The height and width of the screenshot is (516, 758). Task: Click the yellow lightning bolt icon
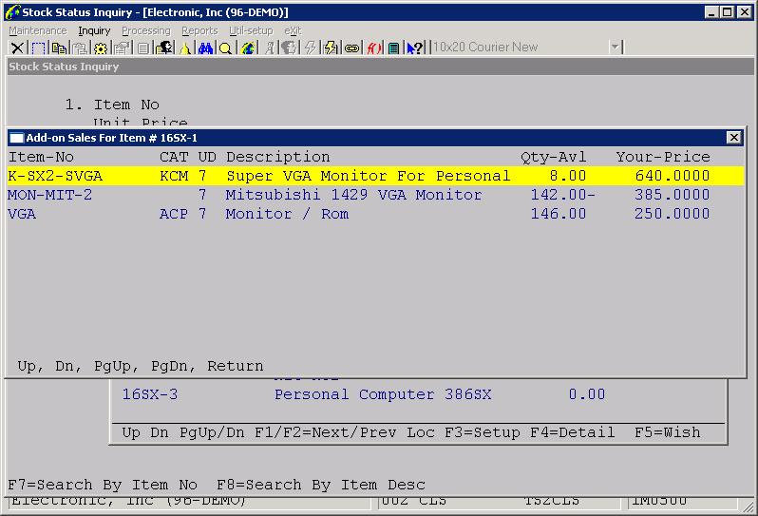(331, 48)
